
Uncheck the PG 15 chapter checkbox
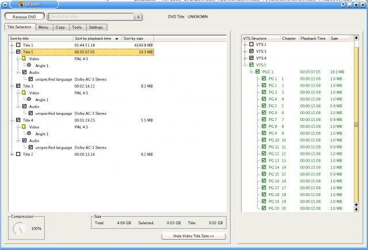264,174
